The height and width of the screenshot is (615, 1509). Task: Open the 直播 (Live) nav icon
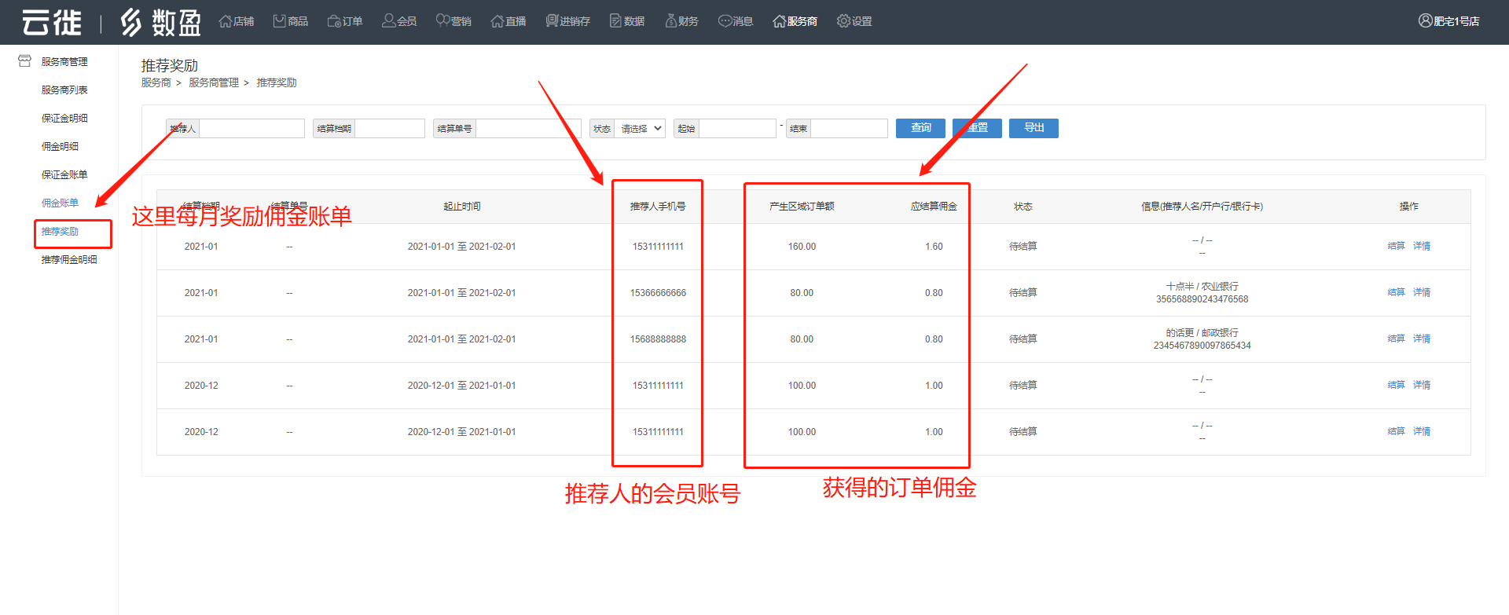497,21
